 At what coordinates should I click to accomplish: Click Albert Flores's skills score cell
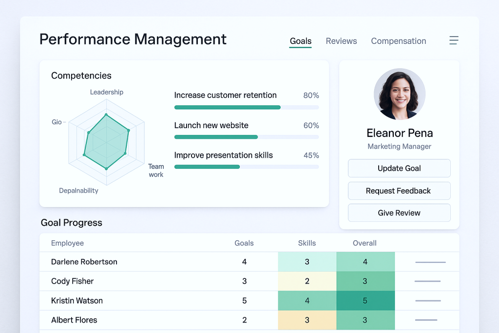coord(307,320)
